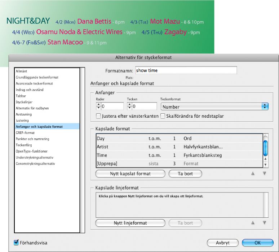Select the Day nested format row
Image resolution: width=279 pixels, height=252 pixels.
click(x=180, y=138)
